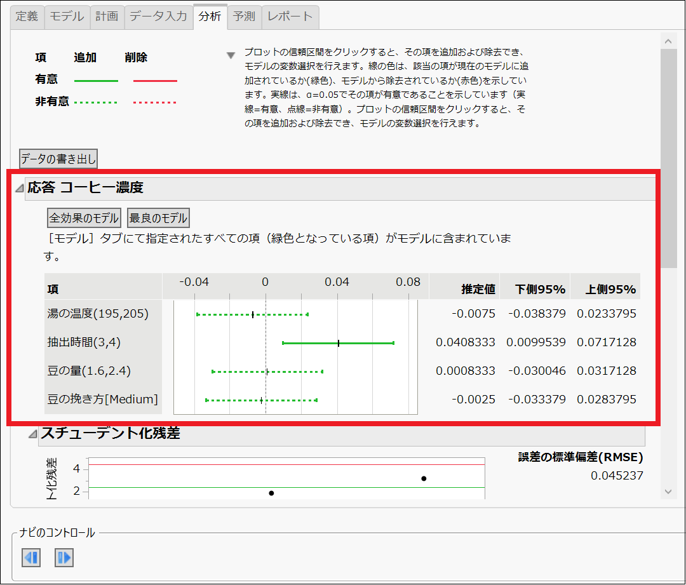686x585 pixels.
Task: Go to the データ入力 tab
Action: click(x=158, y=17)
